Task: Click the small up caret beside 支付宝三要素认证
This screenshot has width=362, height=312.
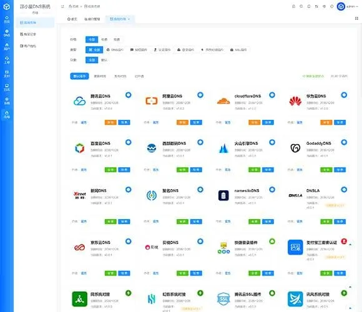Action: click(x=350, y=245)
